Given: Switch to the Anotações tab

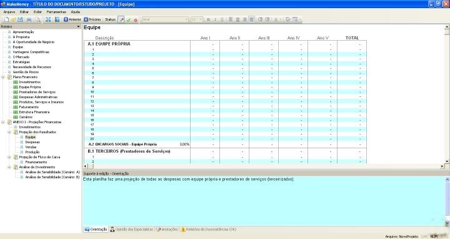Looking at the screenshot, I should (167, 229).
